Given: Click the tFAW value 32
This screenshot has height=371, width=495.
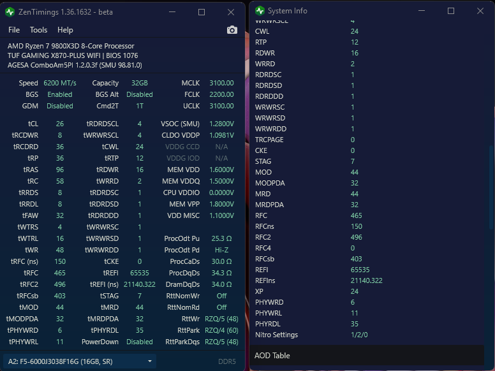Looking at the screenshot, I should pos(60,215).
